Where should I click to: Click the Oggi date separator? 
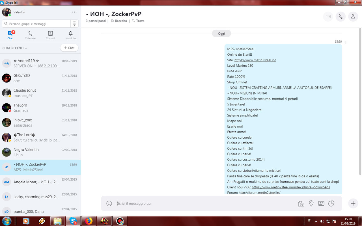pos(221,34)
